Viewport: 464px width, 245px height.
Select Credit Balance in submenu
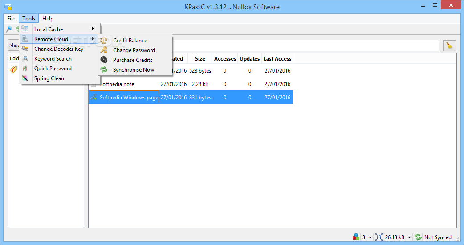coord(135,40)
